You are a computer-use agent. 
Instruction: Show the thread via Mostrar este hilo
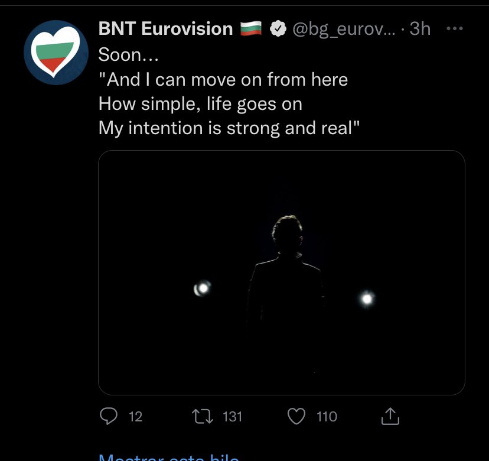click(x=168, y=457)
